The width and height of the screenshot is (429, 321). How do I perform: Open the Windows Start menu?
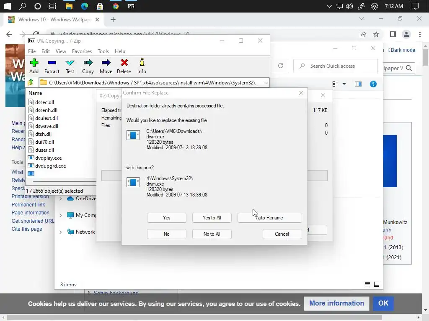pos(8,6)
